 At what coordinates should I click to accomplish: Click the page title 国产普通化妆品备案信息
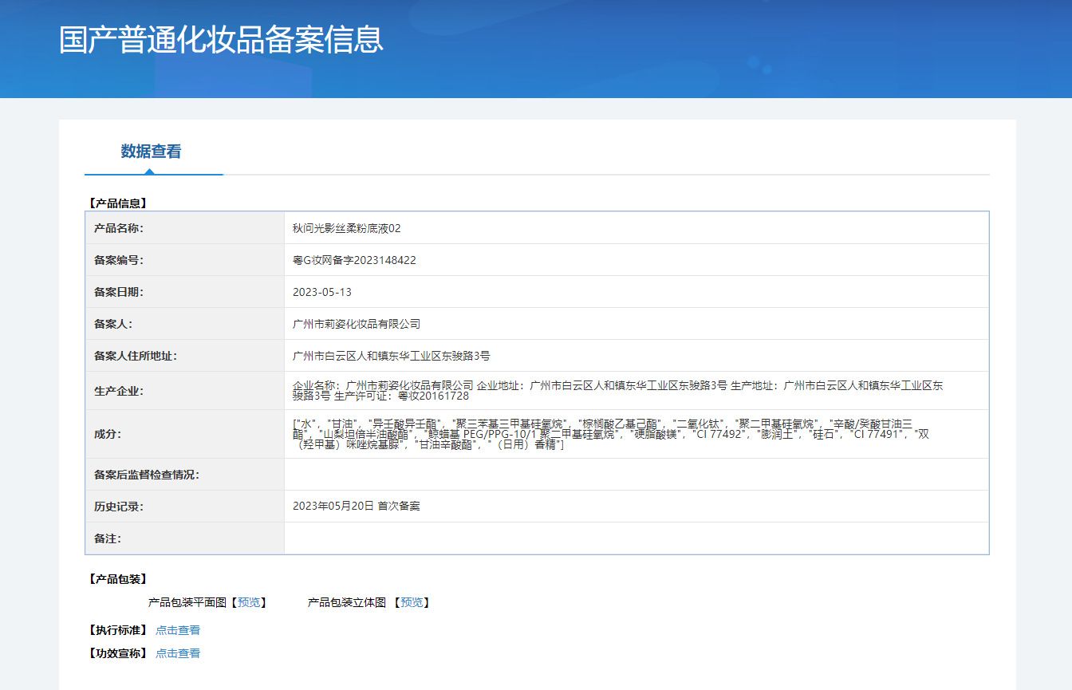coord(221,40)
